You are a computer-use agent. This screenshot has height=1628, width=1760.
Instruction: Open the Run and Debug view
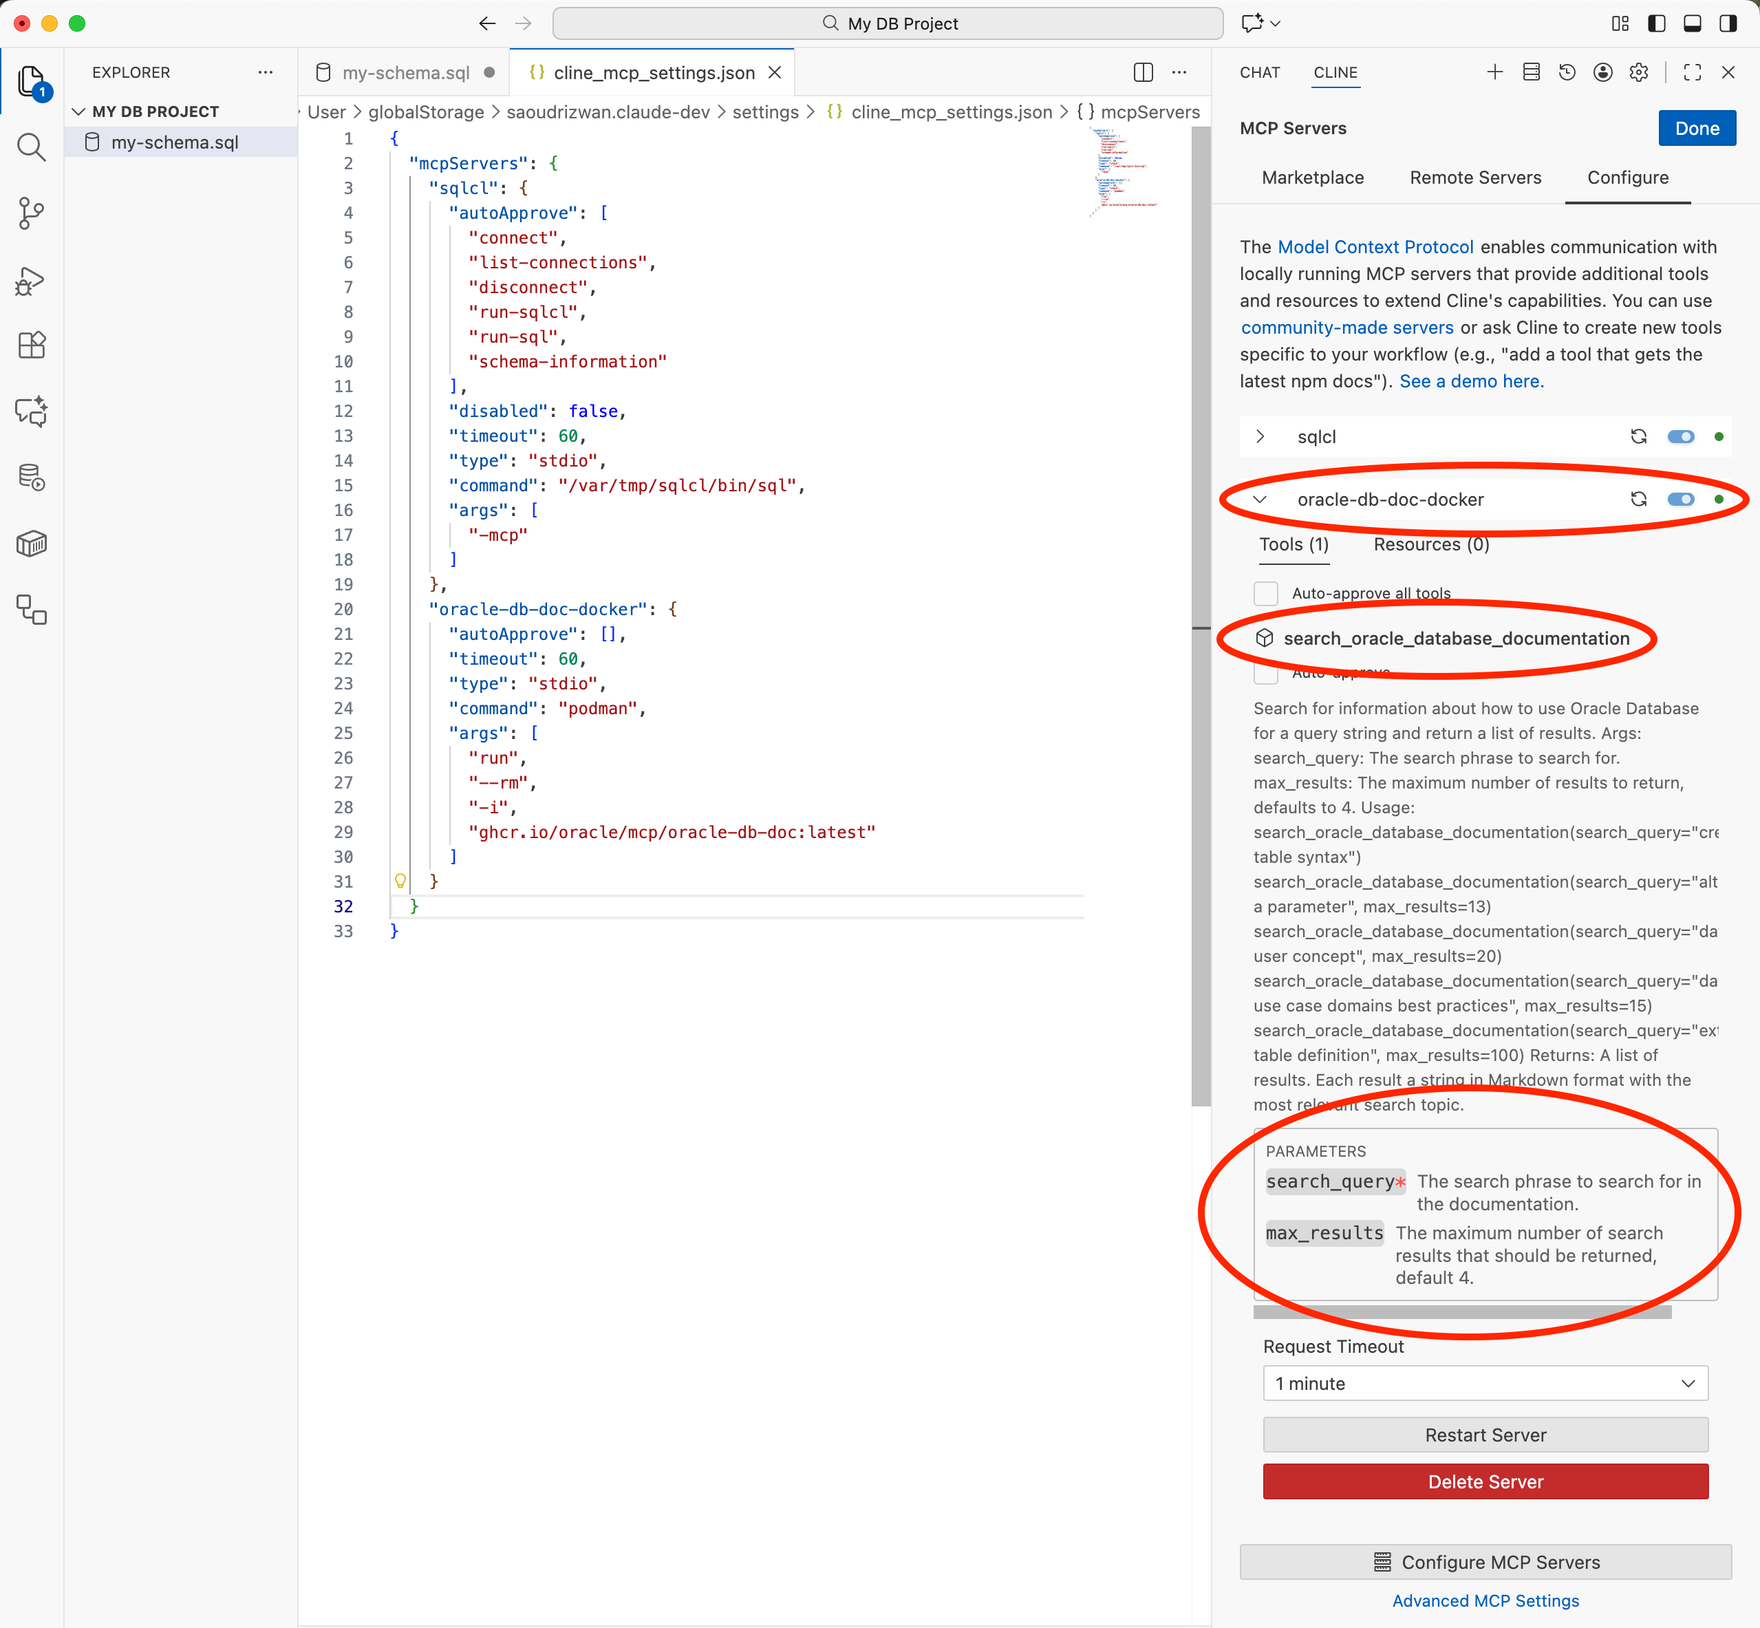pos(31,281)
